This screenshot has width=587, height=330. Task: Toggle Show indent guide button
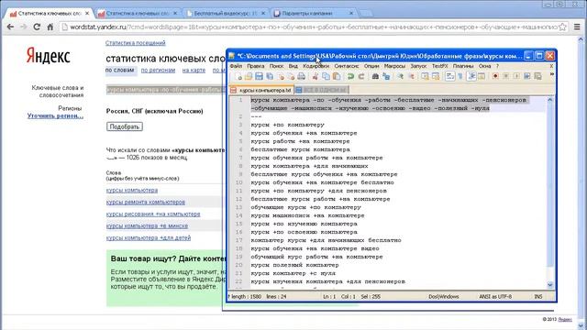pyautogui.click(x=471, y=76)
